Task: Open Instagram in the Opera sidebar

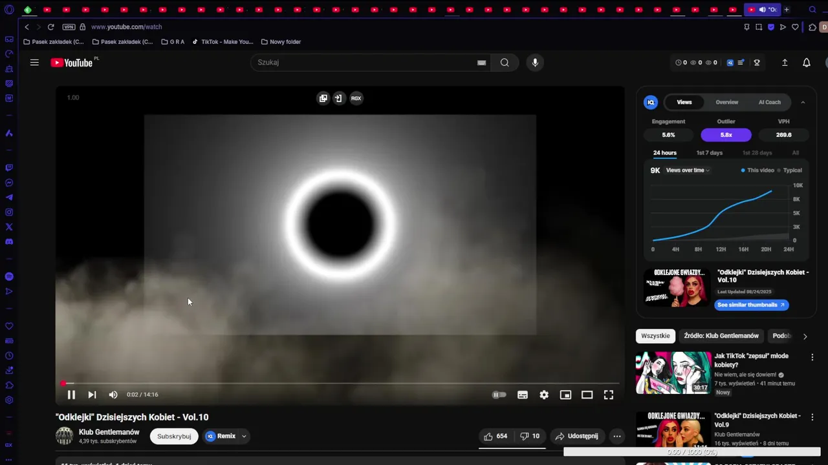Action: (x=9, y=212)
